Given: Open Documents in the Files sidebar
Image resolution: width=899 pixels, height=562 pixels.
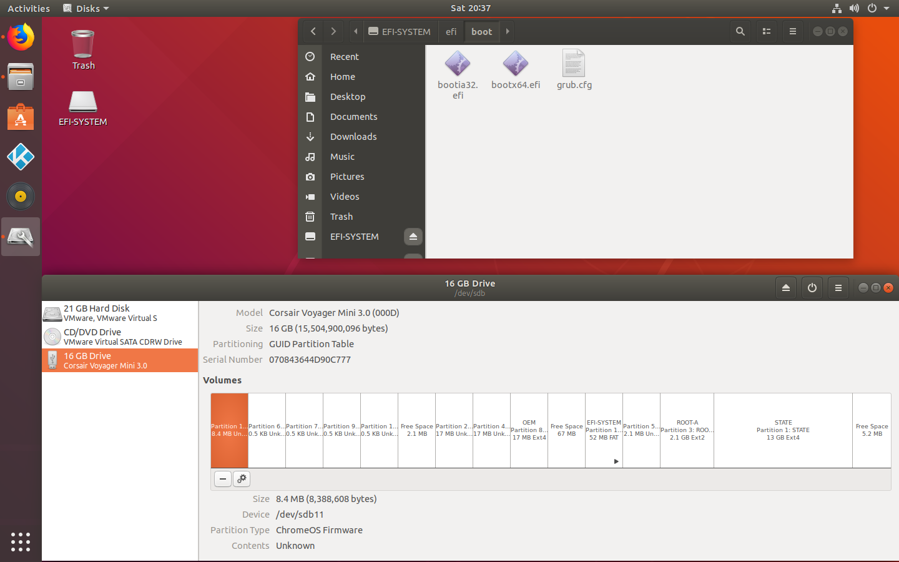Looking at the screenshot, I should pyautogui.click(x=361, y=117).
